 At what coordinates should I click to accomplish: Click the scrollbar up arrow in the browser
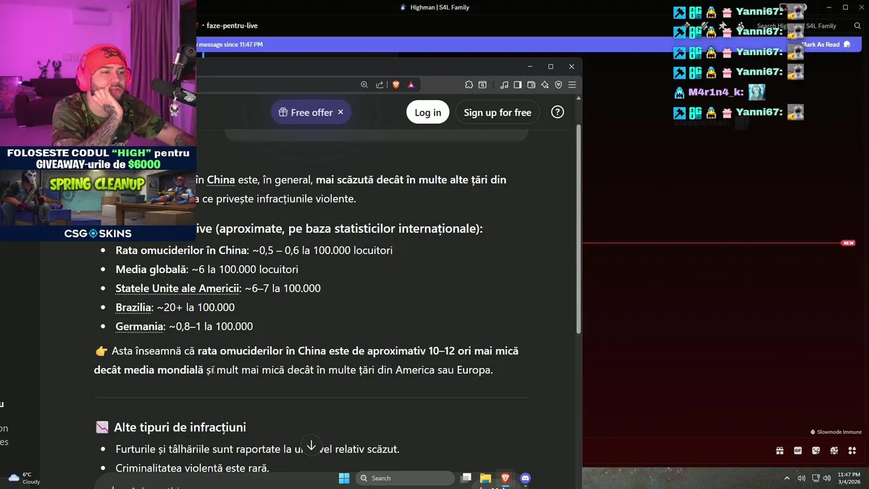[x=578, y=98]
